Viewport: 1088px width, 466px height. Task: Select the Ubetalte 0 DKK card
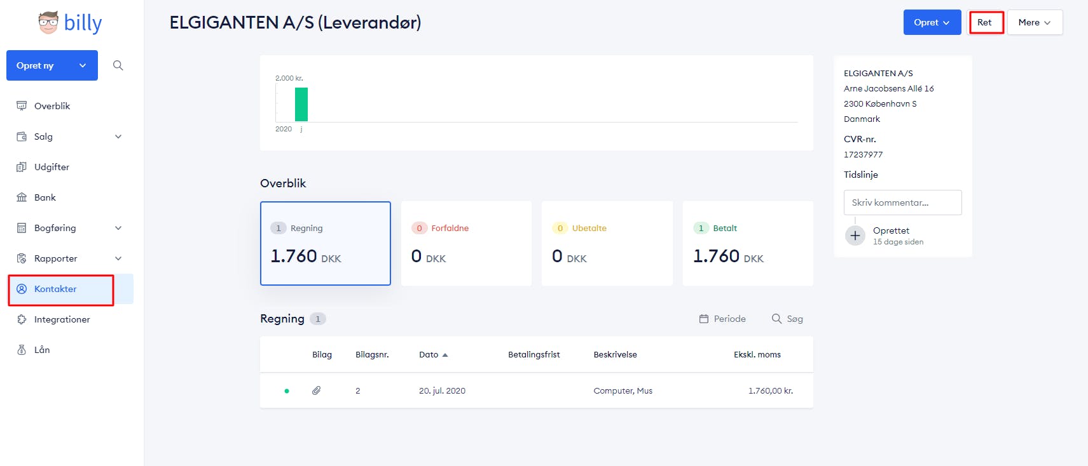(x=607, y=243)
